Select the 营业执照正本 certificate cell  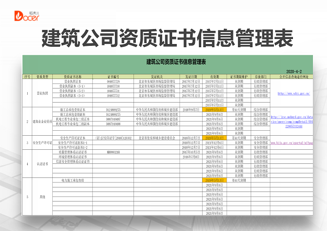[x=73, y=81]
